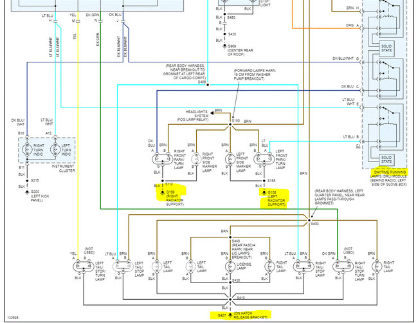
Task: Click the DK BLU C wire label
Action: [x=350, y=87]
